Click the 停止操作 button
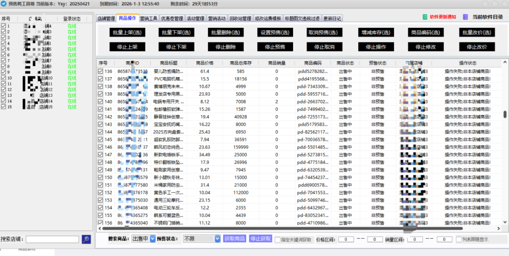 coord(376,47)
